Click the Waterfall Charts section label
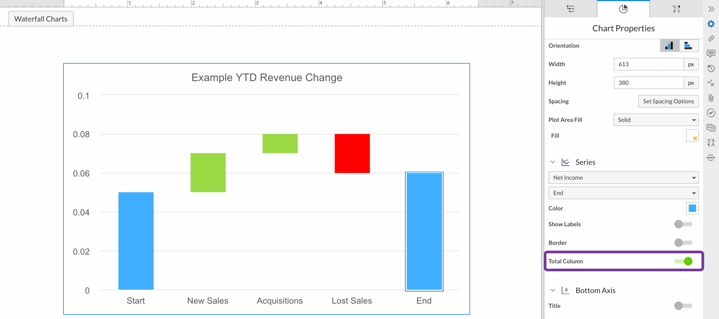 click(41, 19)
